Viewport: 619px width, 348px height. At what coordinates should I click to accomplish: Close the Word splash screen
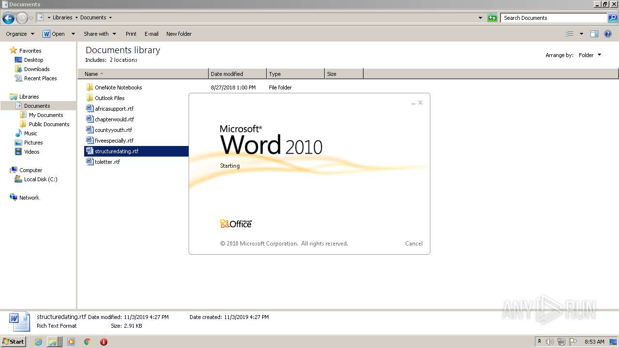pos(421,102)
